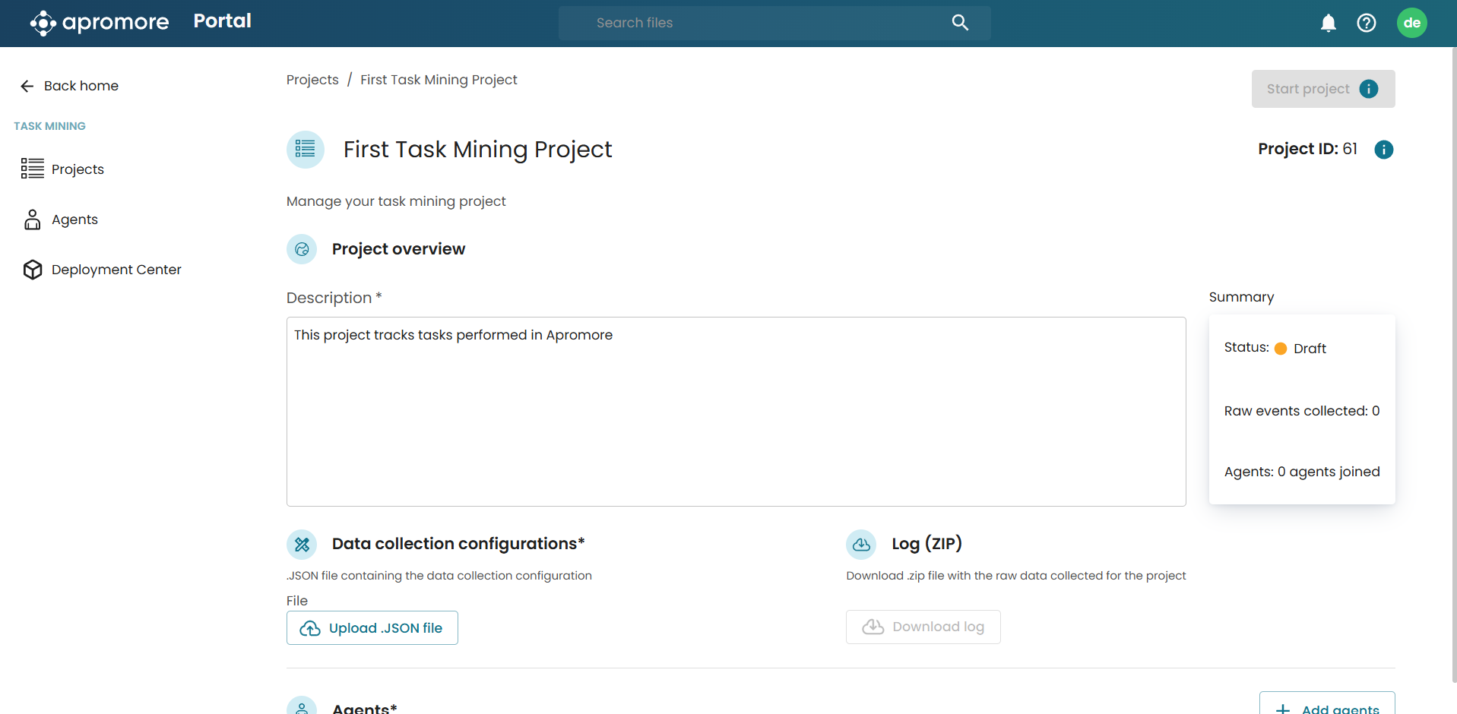Click the Project overview icon

pos(302,249)
